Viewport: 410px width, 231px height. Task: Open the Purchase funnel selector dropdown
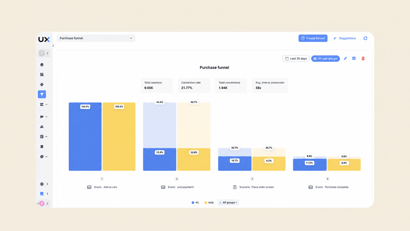96,38
